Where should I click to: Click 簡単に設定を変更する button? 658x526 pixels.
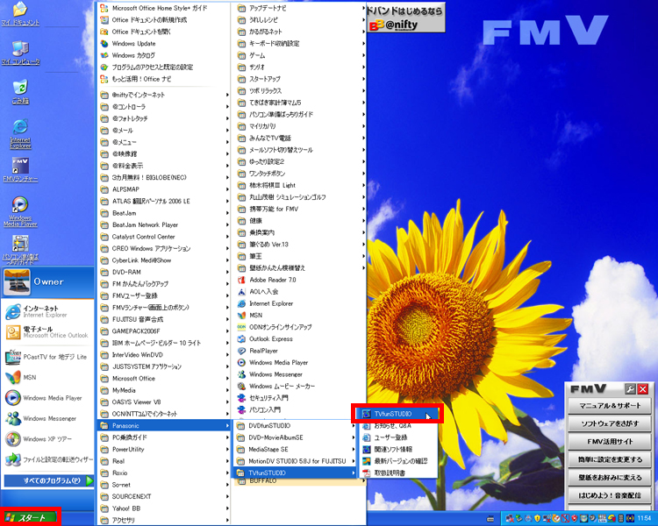[610, 459]
